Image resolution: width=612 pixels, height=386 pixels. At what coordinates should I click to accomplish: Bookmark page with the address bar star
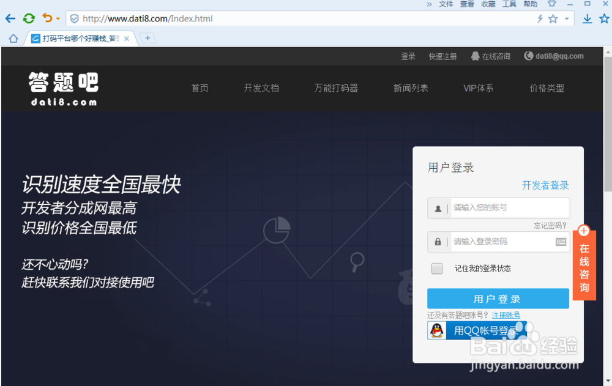click(x=553, y=19)
